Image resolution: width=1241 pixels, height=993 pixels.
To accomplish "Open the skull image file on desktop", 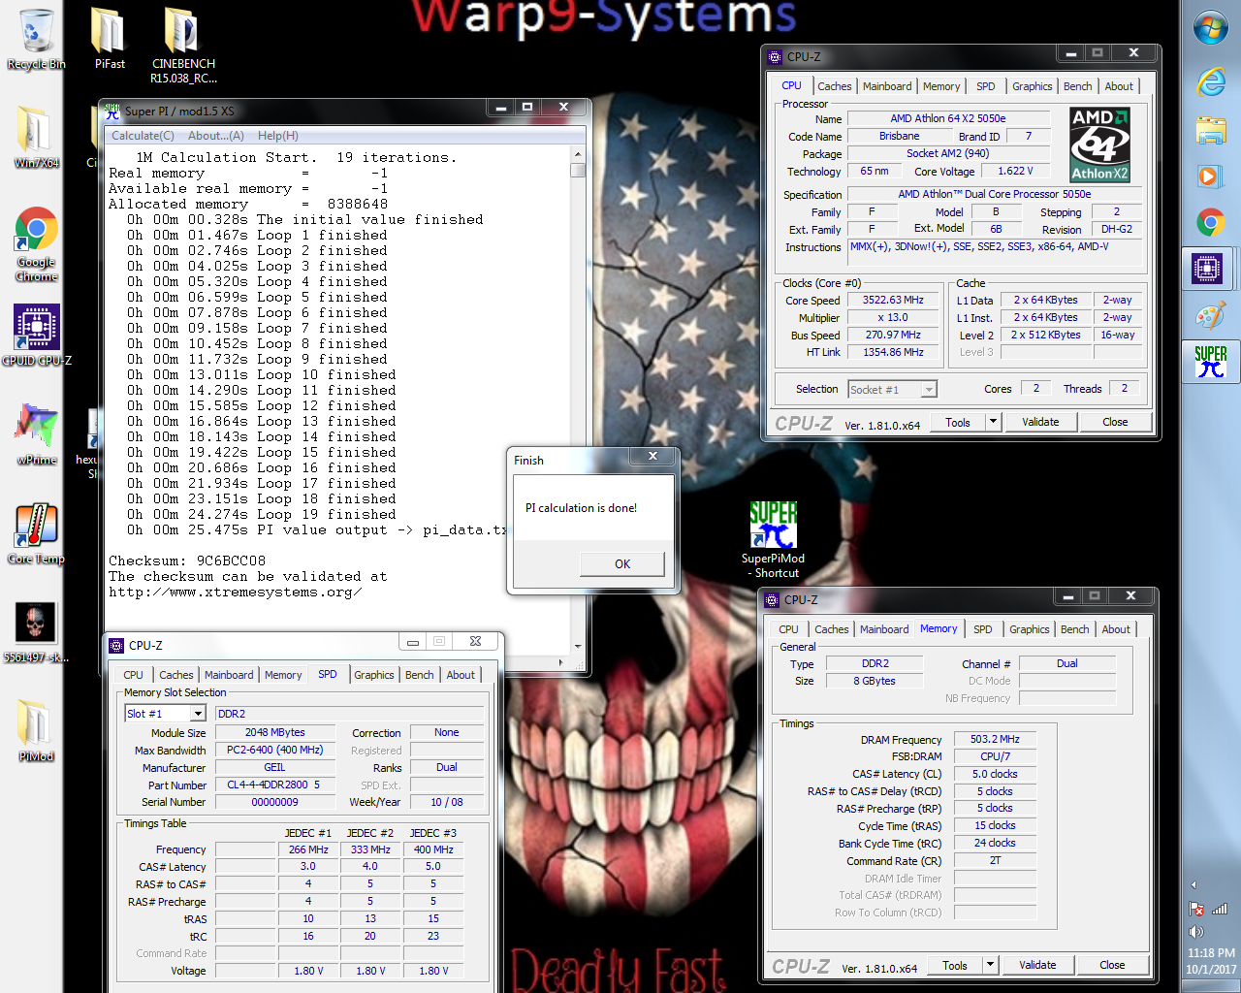I will point(36,632).
